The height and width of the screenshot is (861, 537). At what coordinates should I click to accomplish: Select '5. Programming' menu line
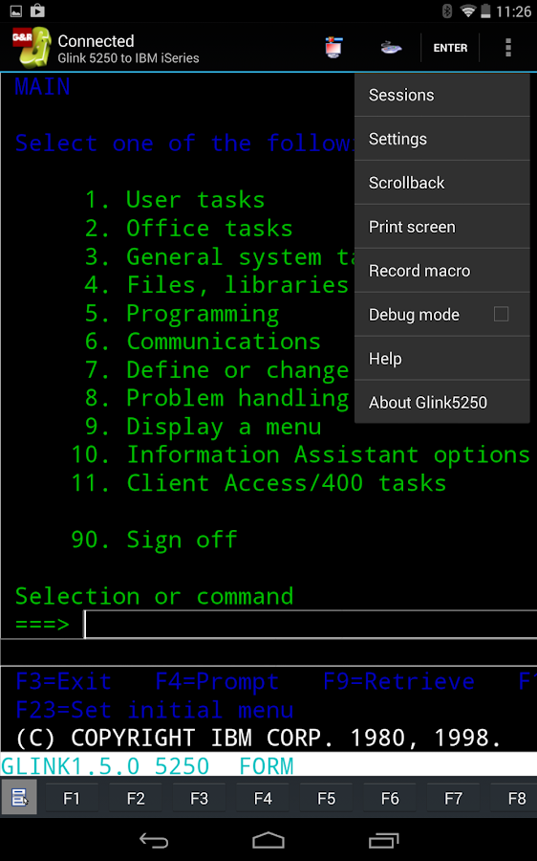[x=183, y=314]
